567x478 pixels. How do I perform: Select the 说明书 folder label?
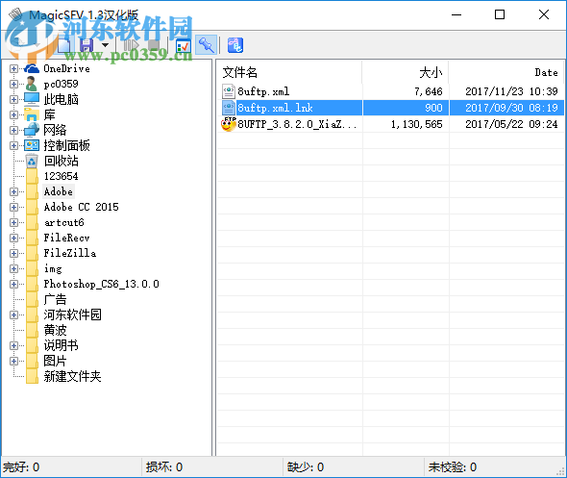[x=61, y=345]
